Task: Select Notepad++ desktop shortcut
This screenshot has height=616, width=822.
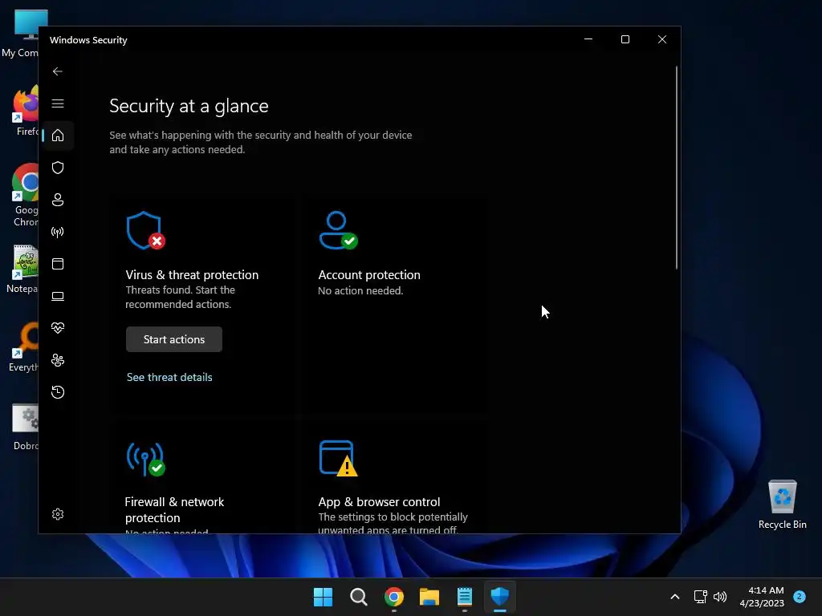Action: 22,269
